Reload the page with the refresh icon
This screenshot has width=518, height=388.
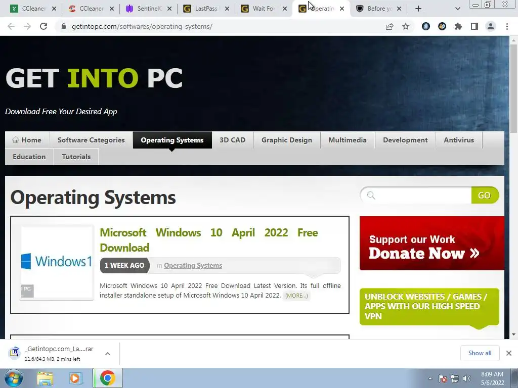pos(44,26)
